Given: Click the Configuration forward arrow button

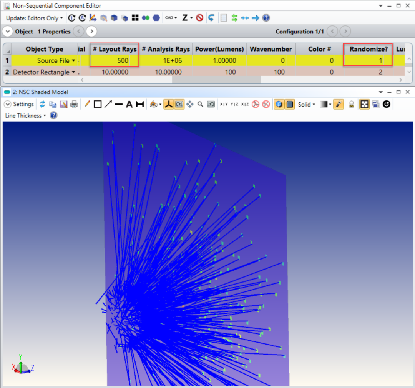Looking at the screenshot, I should 345,32.
